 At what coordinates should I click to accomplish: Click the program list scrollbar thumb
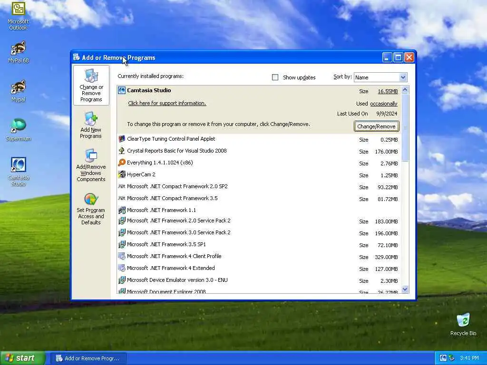[x=405, y=127]
